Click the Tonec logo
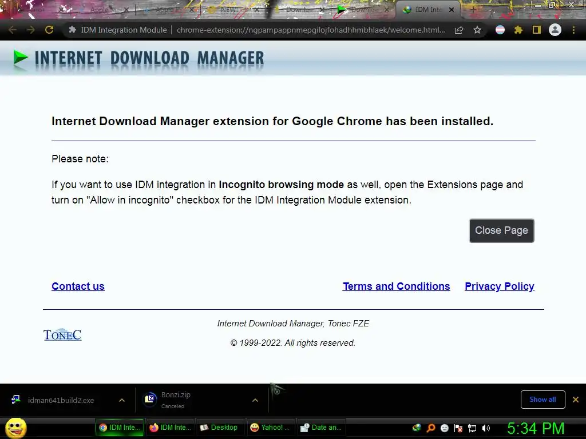This screenshot has width=586, height=439. [x=62, y=334]
